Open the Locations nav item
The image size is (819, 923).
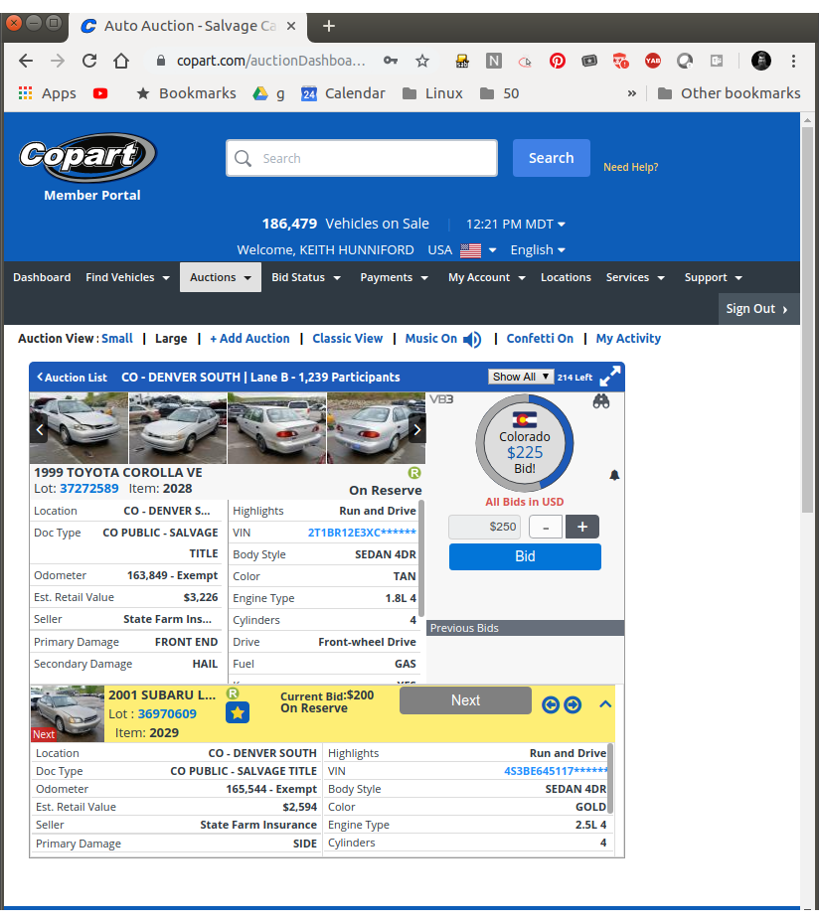566,277
